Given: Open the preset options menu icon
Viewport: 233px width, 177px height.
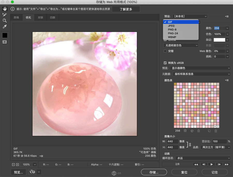Looking at the screenshot, I should pos(227,17).
